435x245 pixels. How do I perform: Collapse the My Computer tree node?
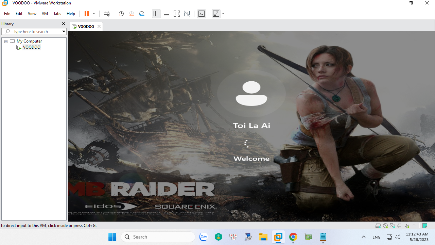[x=6, y=41]
